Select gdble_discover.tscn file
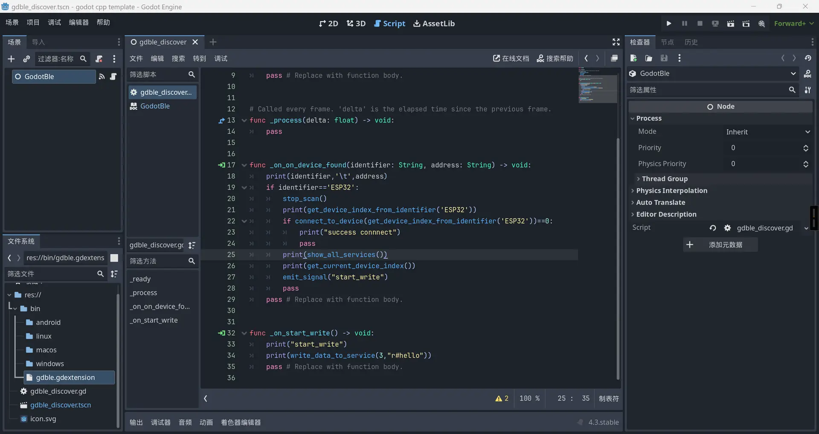Screen dimensions: 819x434 pos(61,405)
